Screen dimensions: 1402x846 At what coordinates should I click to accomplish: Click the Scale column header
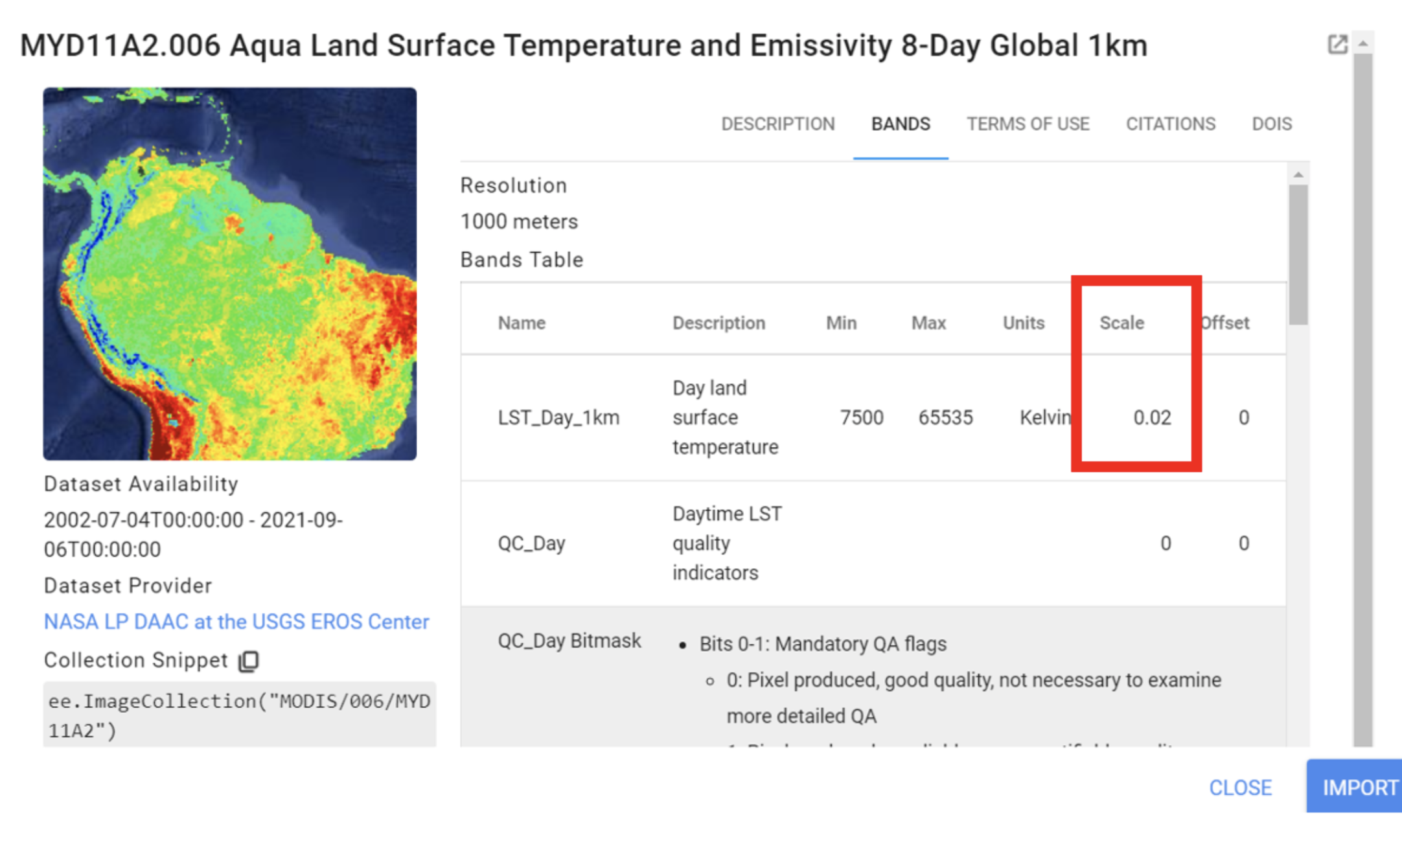1121,323
